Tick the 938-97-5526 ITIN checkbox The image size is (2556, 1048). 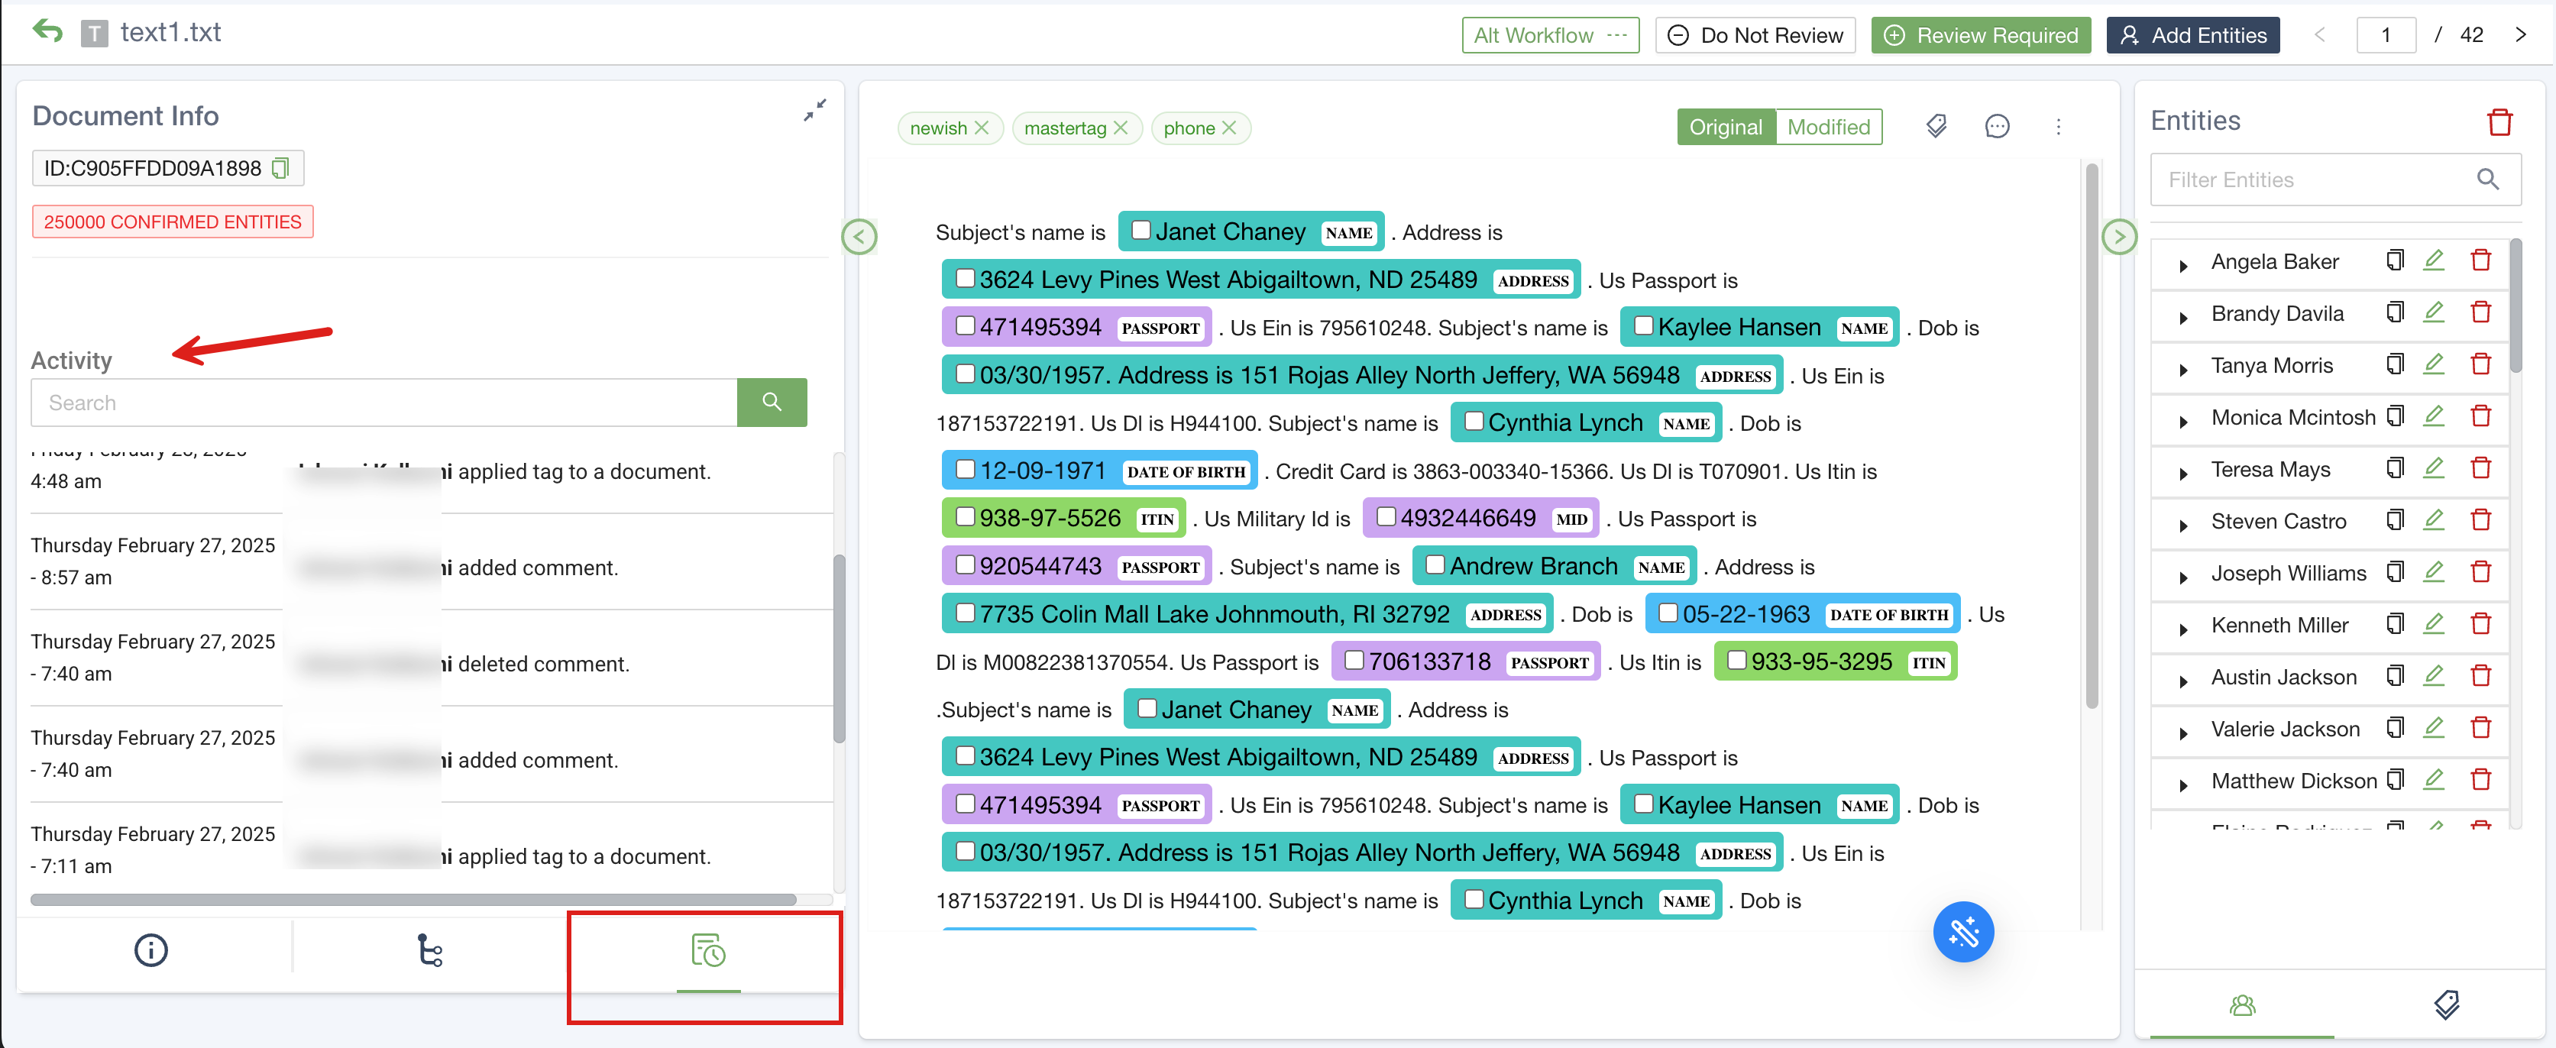tap(965, 517)
